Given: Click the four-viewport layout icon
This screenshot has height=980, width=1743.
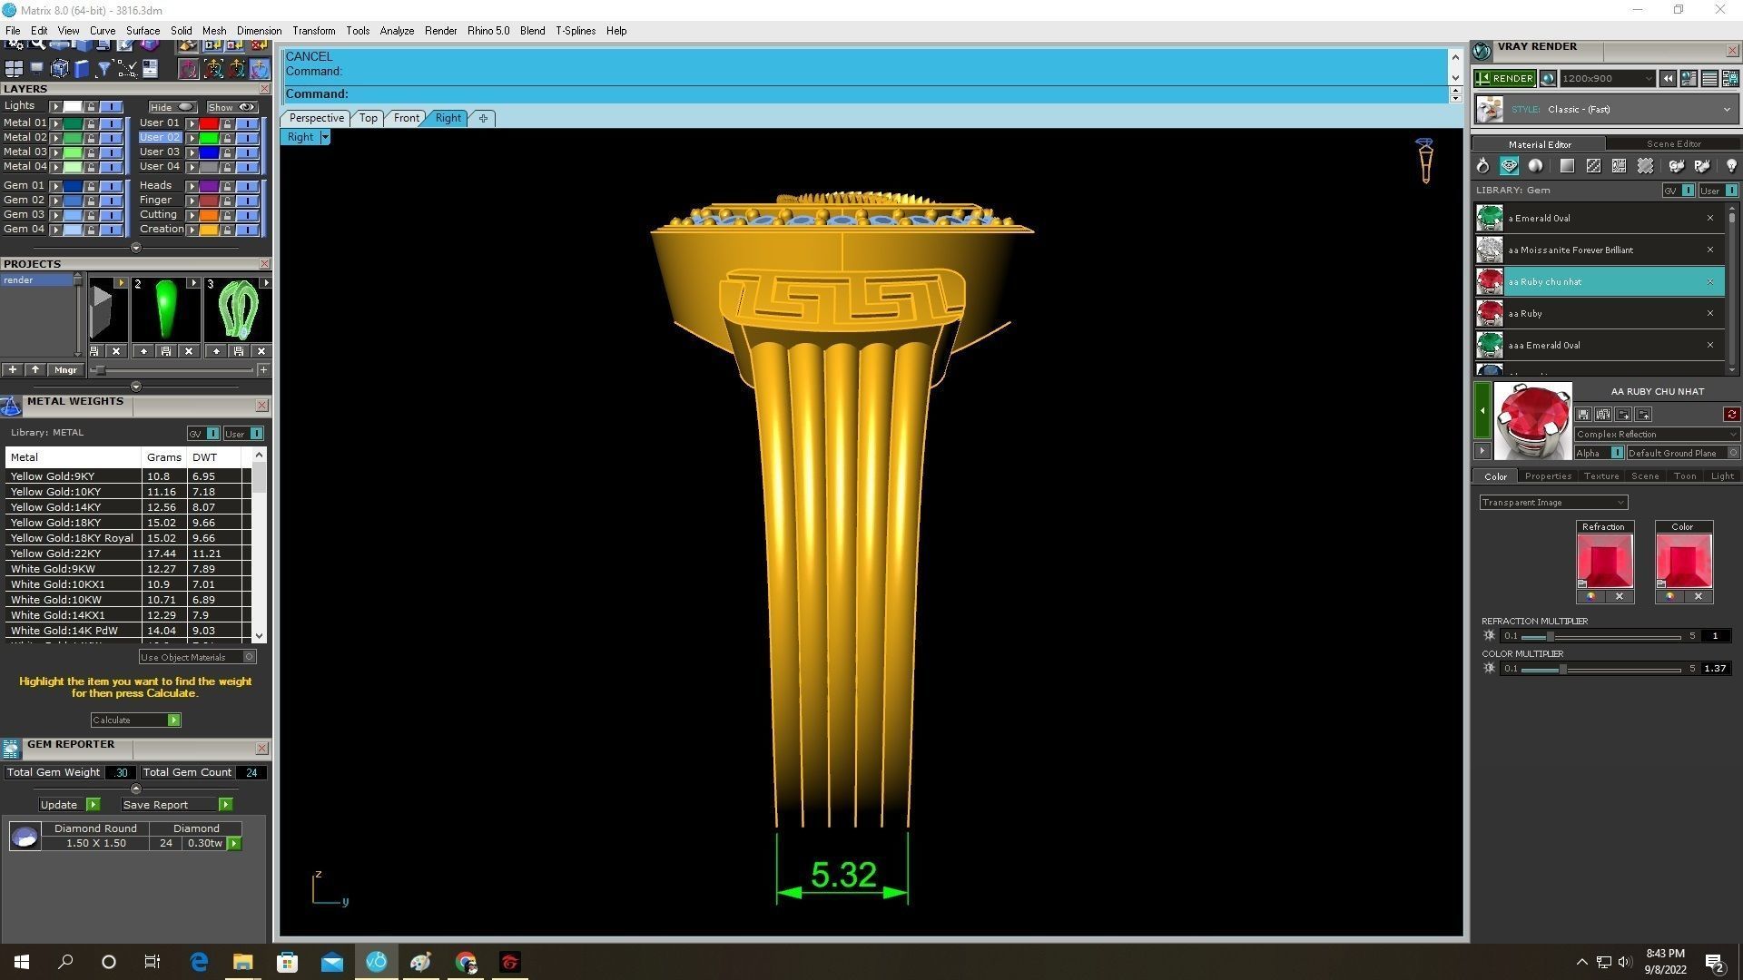Looking at the screenshot, I should tap(14, 69).
